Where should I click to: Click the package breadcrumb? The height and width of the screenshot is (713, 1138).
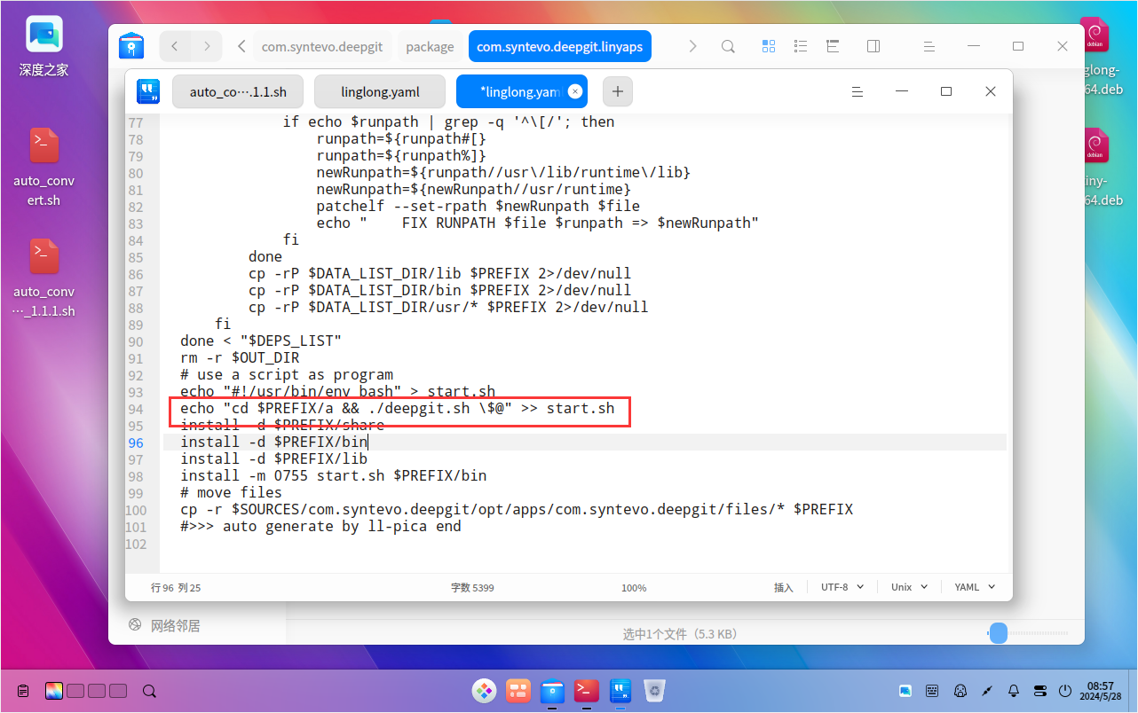point(430,47)
